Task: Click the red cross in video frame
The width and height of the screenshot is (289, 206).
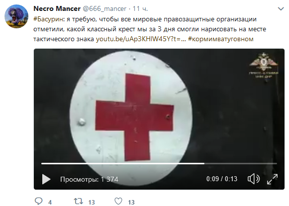Action: (134, 117)
